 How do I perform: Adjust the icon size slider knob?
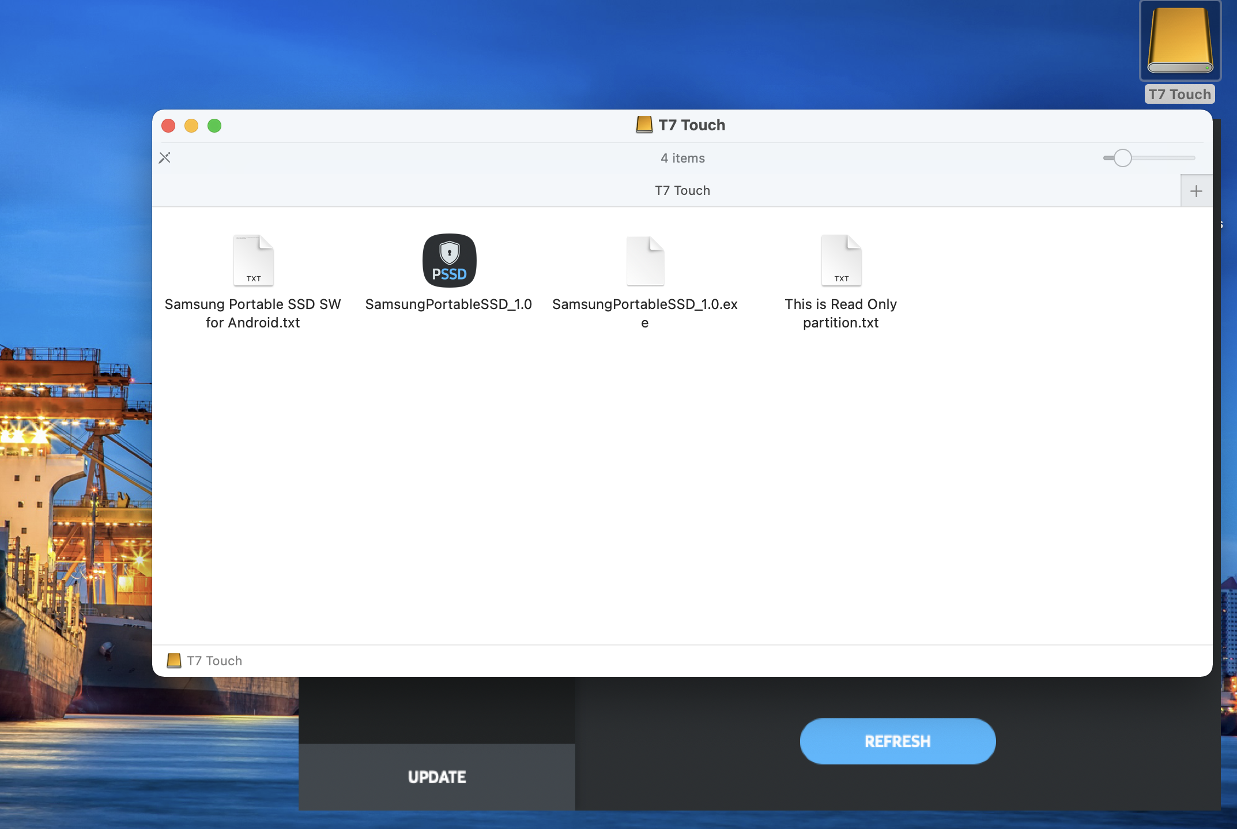point(1122,157)
